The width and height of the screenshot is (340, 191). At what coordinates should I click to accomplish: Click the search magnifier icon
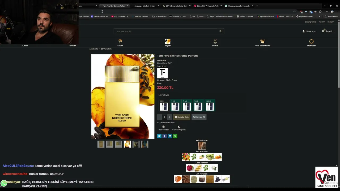(x=220, y=31)
